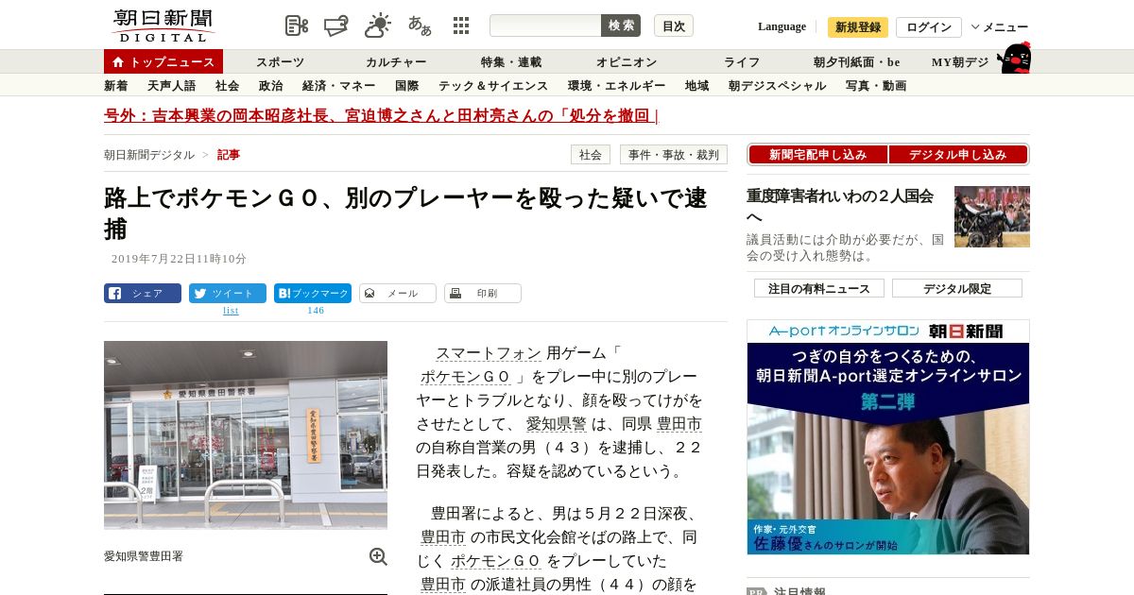Viewport: 1134px width, 595px height.
Task: Open the weather sun-cloud icon
Action: [378, 25]
